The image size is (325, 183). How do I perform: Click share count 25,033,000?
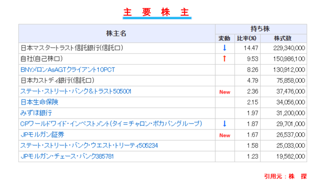point(291,146)
